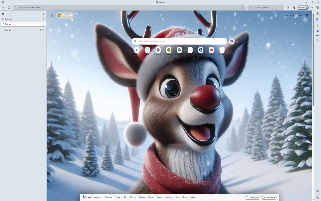Viewport: 321px width, 201px height.
Task: Open the Health feed category
Action: tap(177, 197)
